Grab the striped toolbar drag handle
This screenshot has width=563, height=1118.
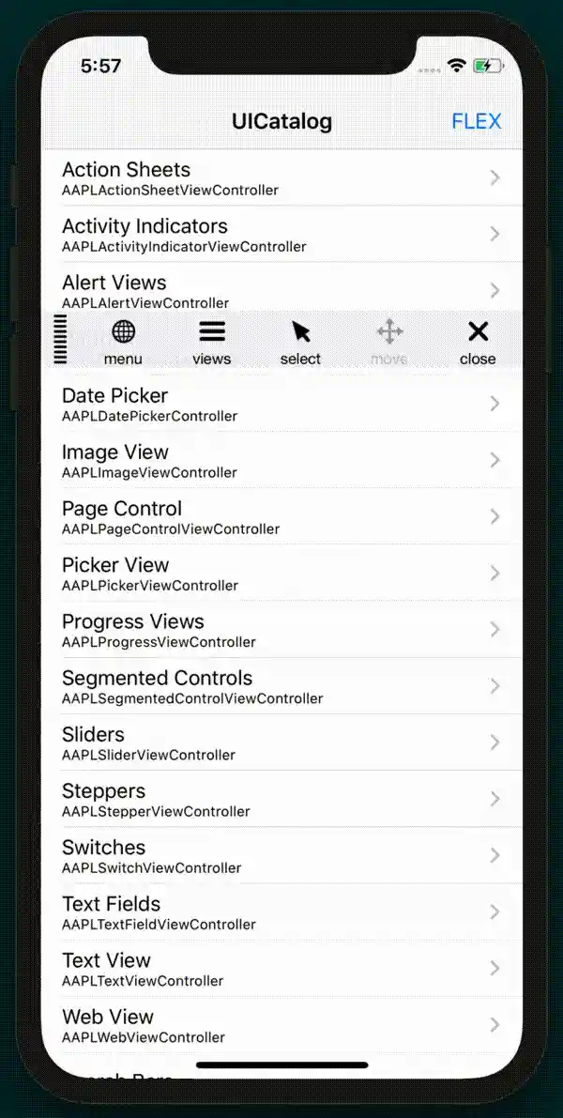point(61,339)
